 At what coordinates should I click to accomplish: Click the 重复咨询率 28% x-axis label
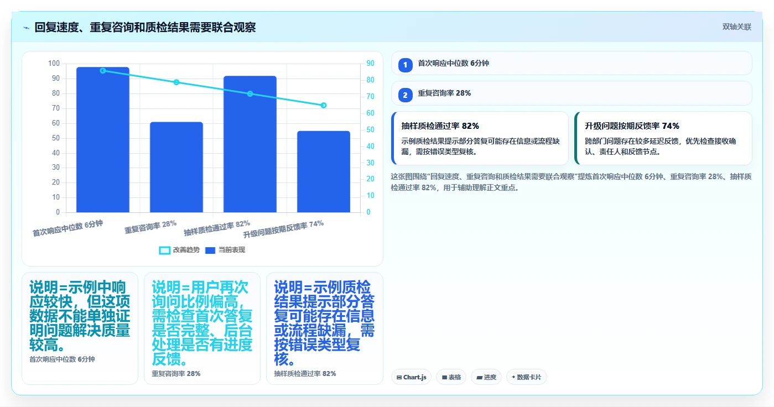[x=150, y=227]
